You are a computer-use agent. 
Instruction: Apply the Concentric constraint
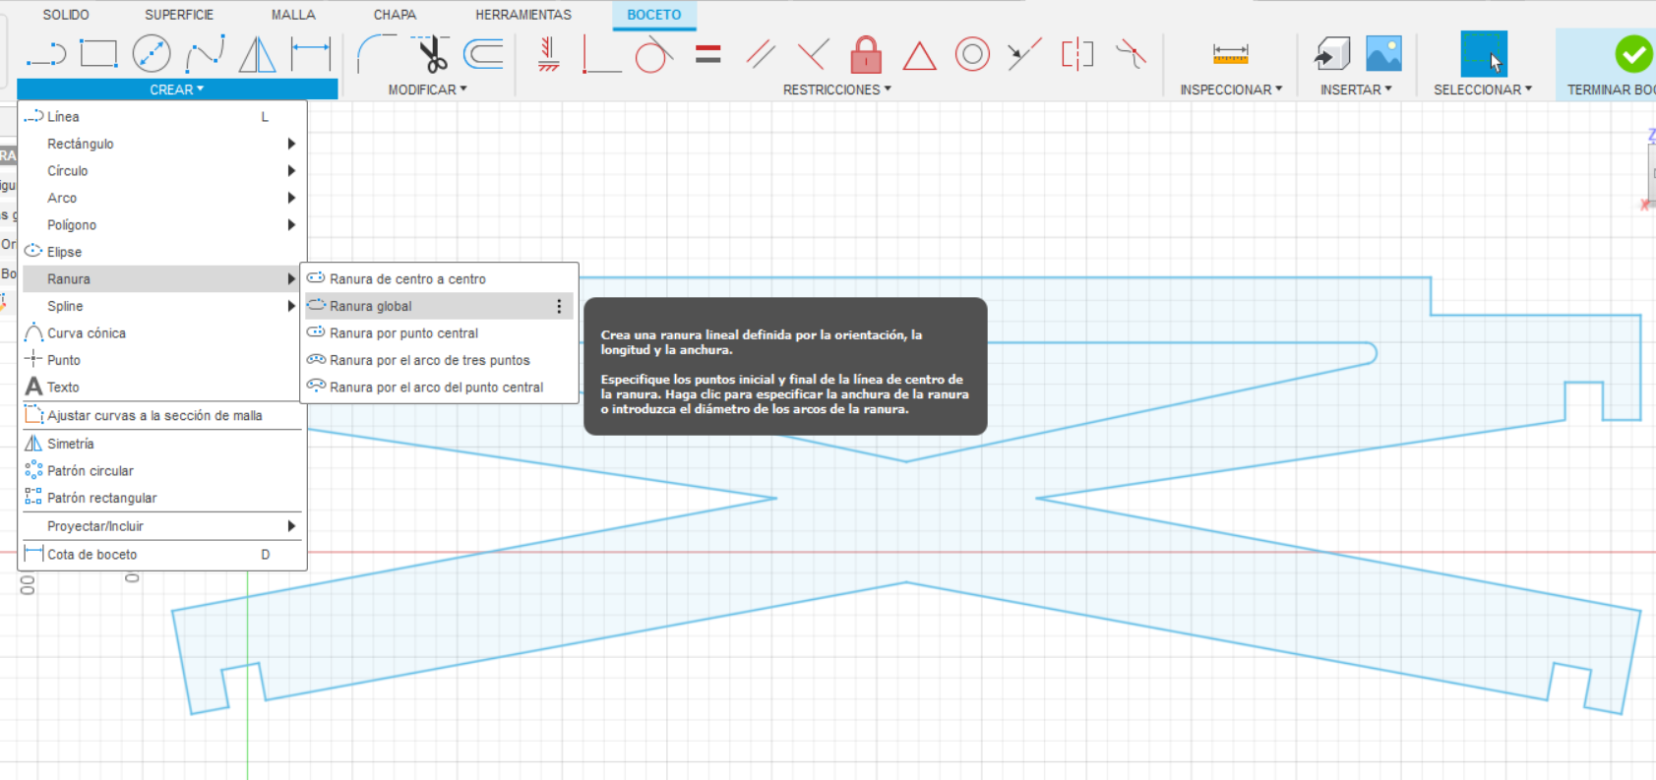(x=972, y=54)
